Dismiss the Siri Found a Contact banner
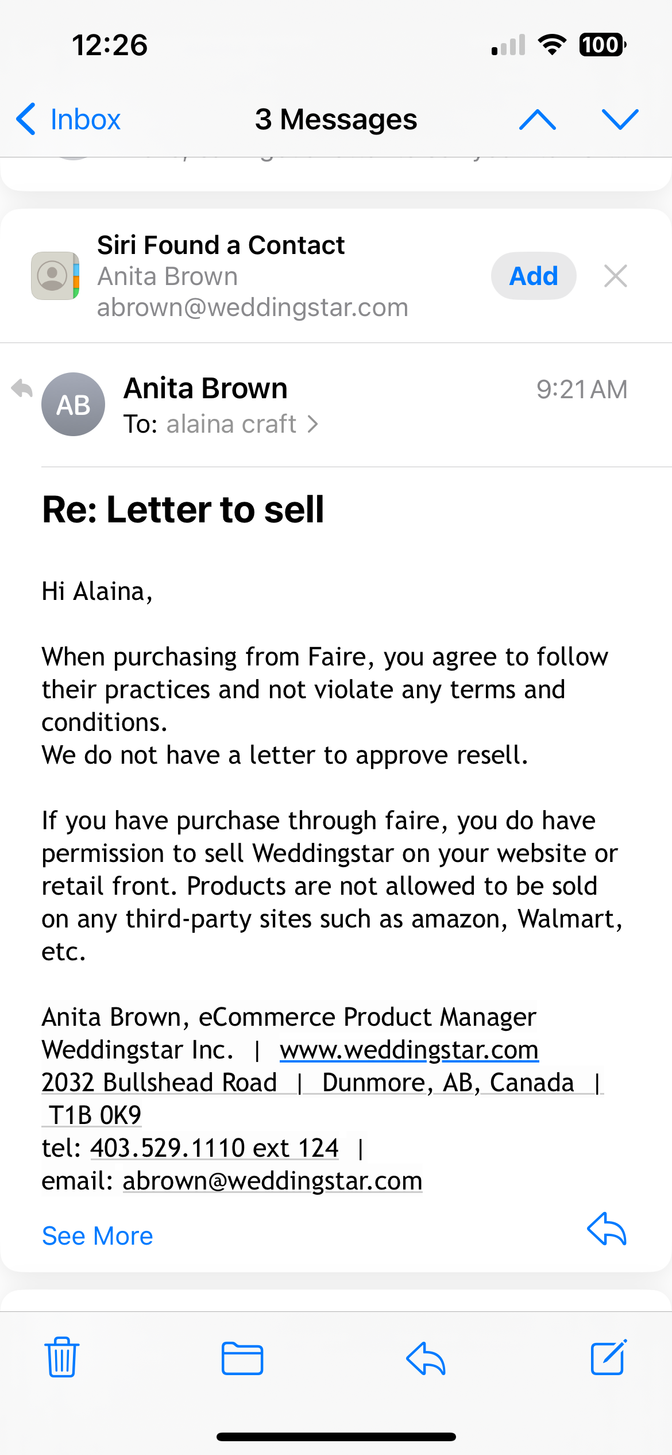 615,276
